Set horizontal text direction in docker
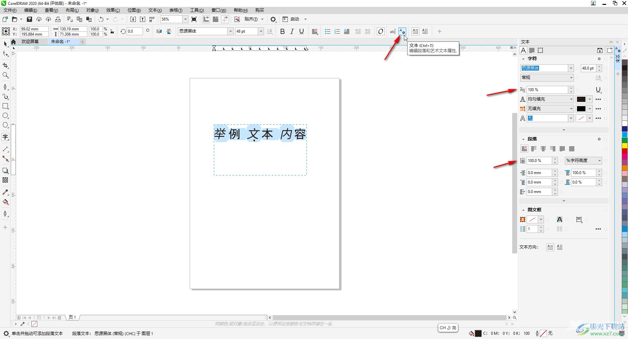Image resolution: width=628 pixels, height=339 pixels. (x=550, y=247)
